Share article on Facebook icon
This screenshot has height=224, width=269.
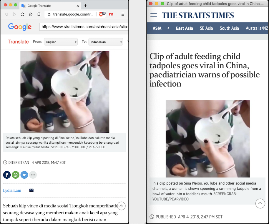[x=7, y=175]
